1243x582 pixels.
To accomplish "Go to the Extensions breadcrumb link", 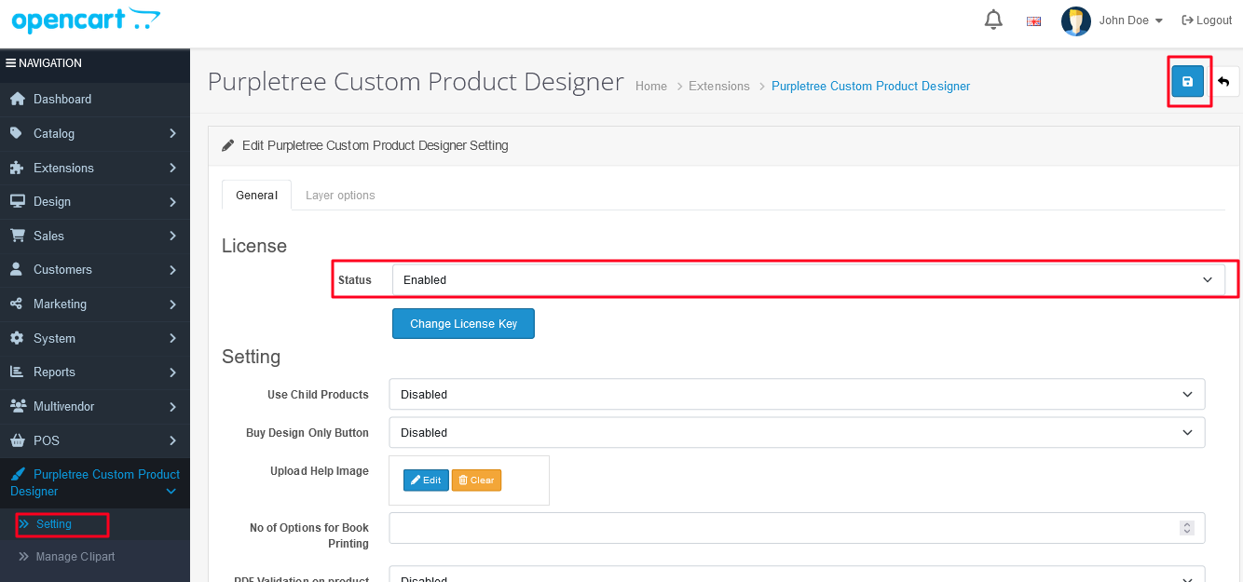I will click(719, 86).
